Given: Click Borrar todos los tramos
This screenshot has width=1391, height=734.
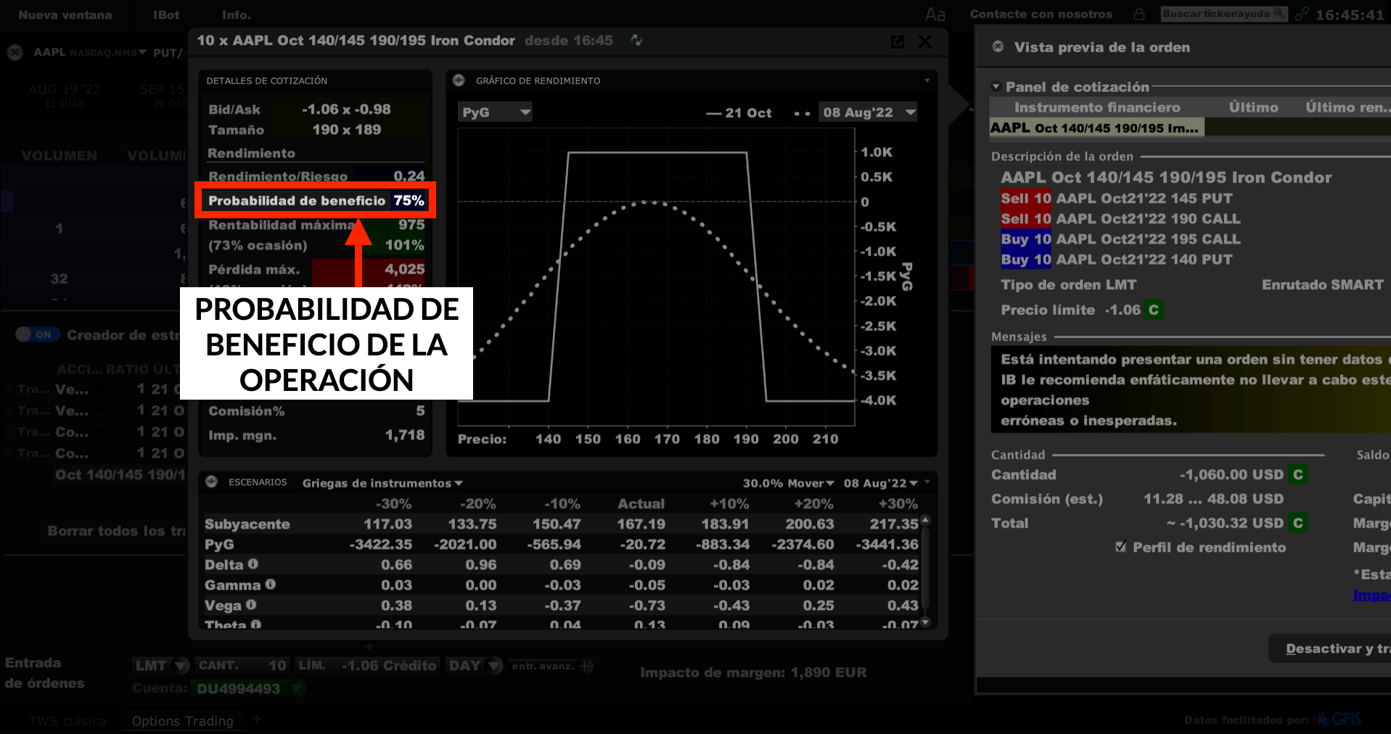Looking at the screenshot, I should click(117, 531).
